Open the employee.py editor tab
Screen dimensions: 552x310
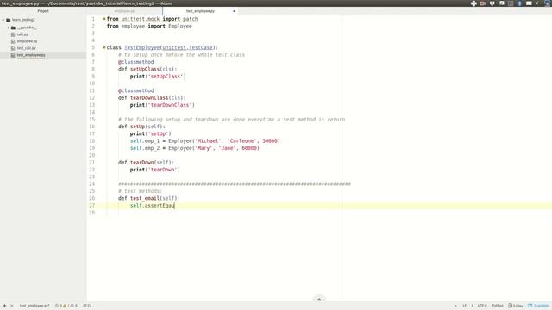pyautogui.click(x=124, y=11)
